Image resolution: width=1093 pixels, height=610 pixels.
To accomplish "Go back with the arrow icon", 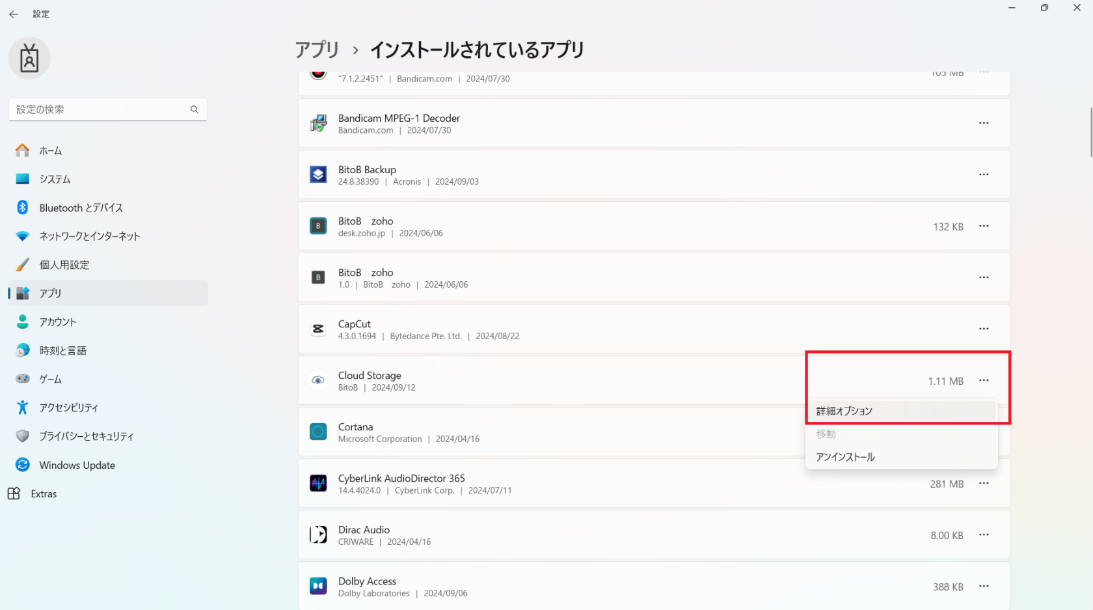I will [14, 14].
